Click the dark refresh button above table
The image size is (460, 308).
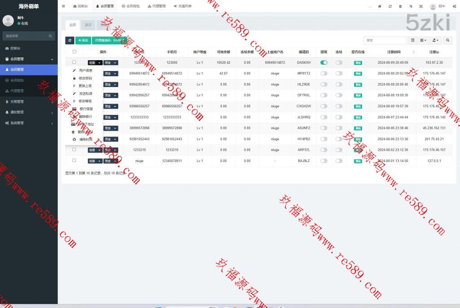tap(69, 40)
